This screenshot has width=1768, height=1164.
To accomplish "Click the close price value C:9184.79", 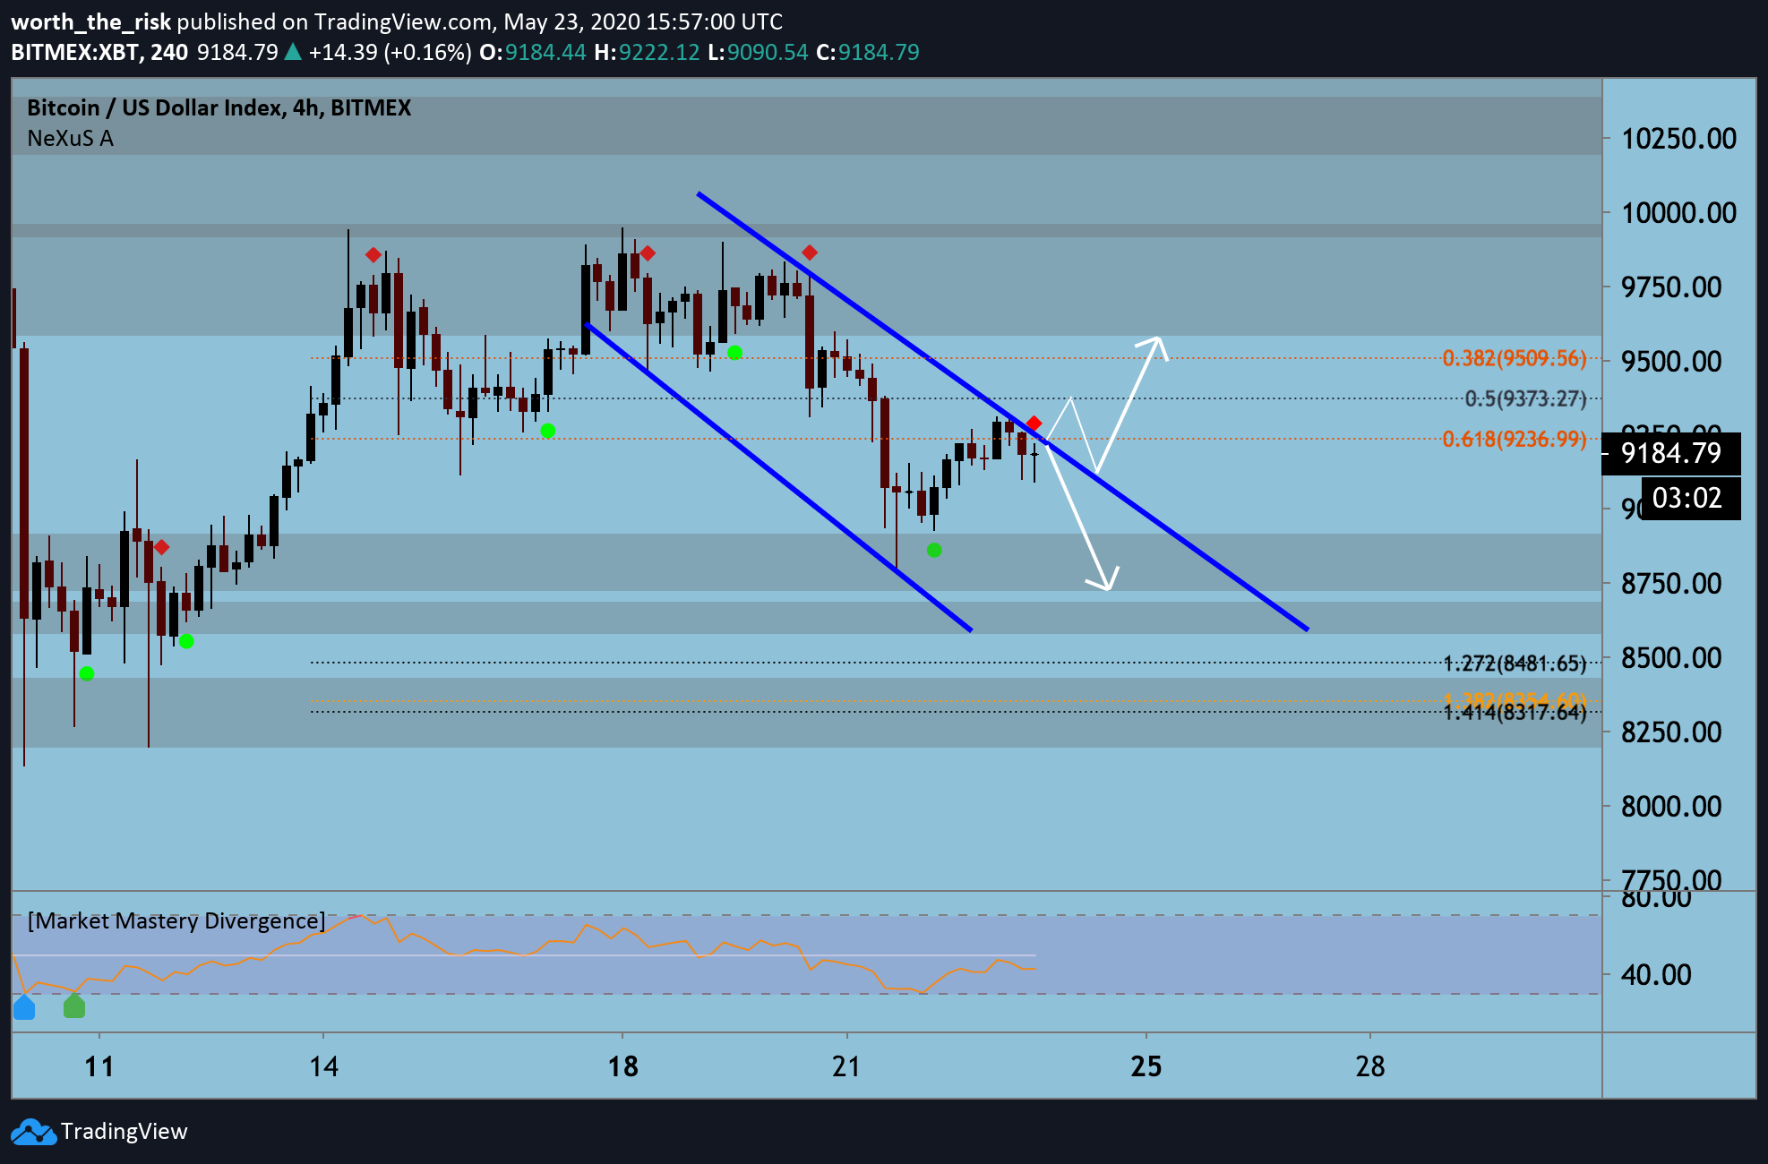I will [x=868, y=52].
